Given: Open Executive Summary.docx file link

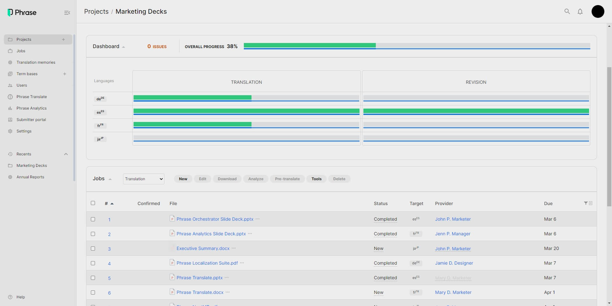Looking at the screenshot, I should click(x=203, y=248).
